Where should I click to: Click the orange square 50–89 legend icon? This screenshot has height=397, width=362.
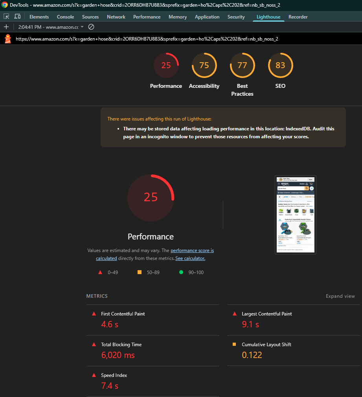pyautogui.click(x=140, y=272)
